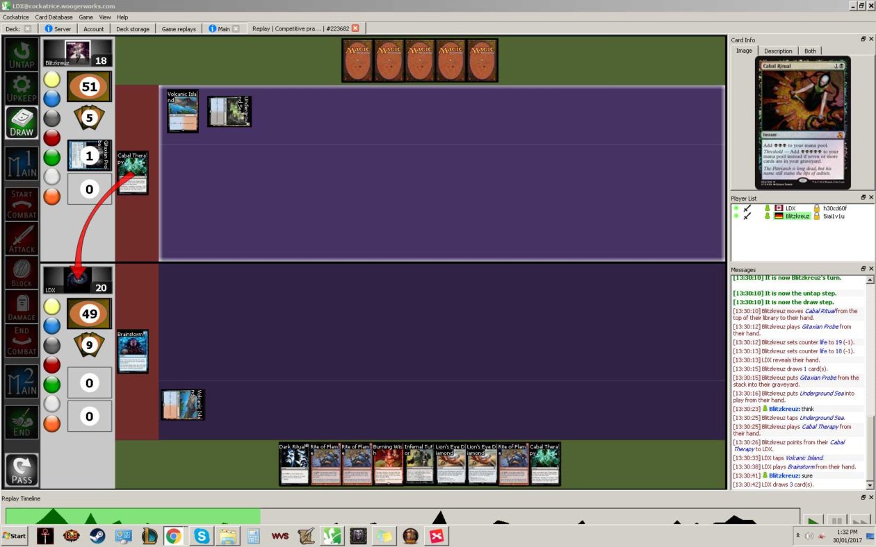Click Blitzkreuz's blue mana counter
The image size is (876, 547).
[x=51, y=99]
